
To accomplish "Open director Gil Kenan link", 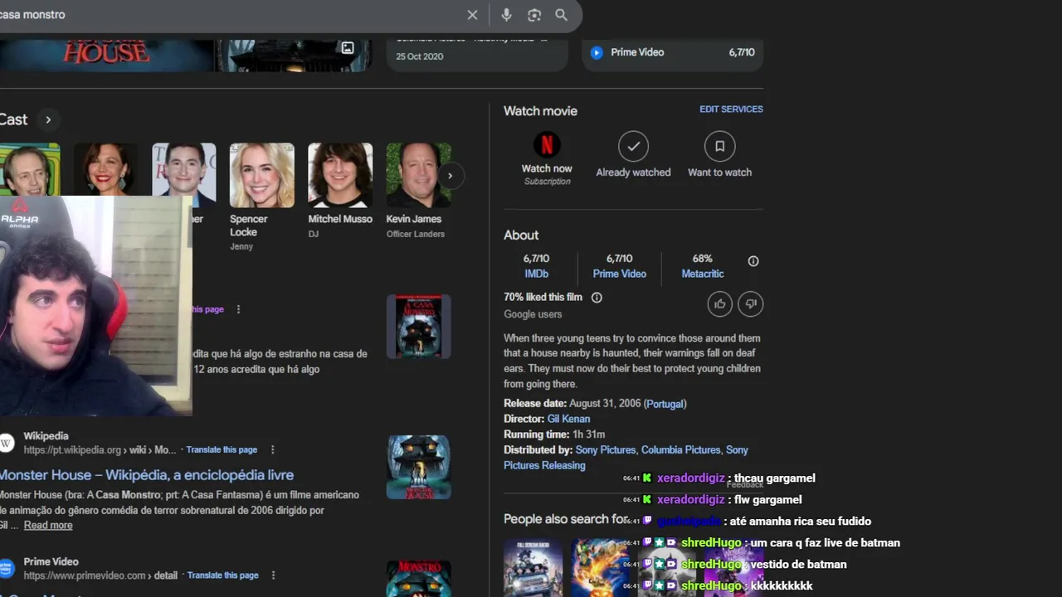I will click(x=568, y=419).
